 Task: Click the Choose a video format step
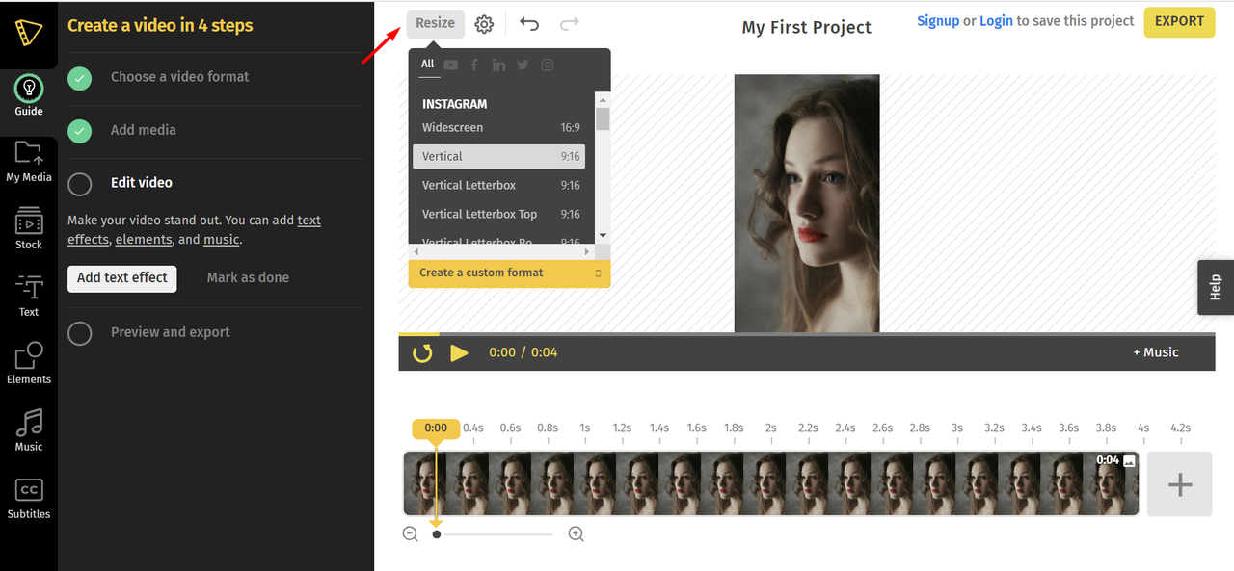click(x=180, y=77)
